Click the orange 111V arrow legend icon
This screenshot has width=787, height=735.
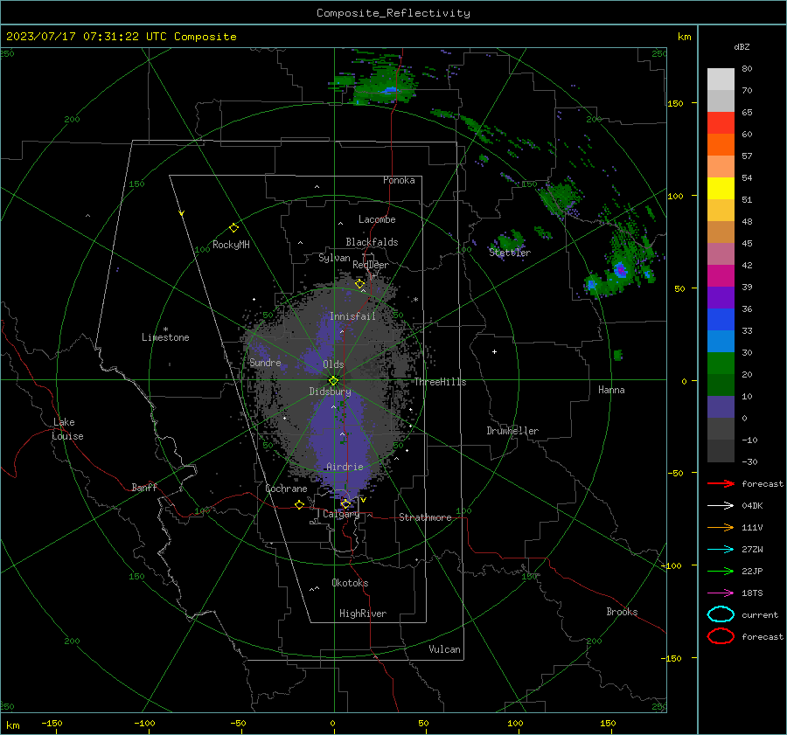point(721,527)
